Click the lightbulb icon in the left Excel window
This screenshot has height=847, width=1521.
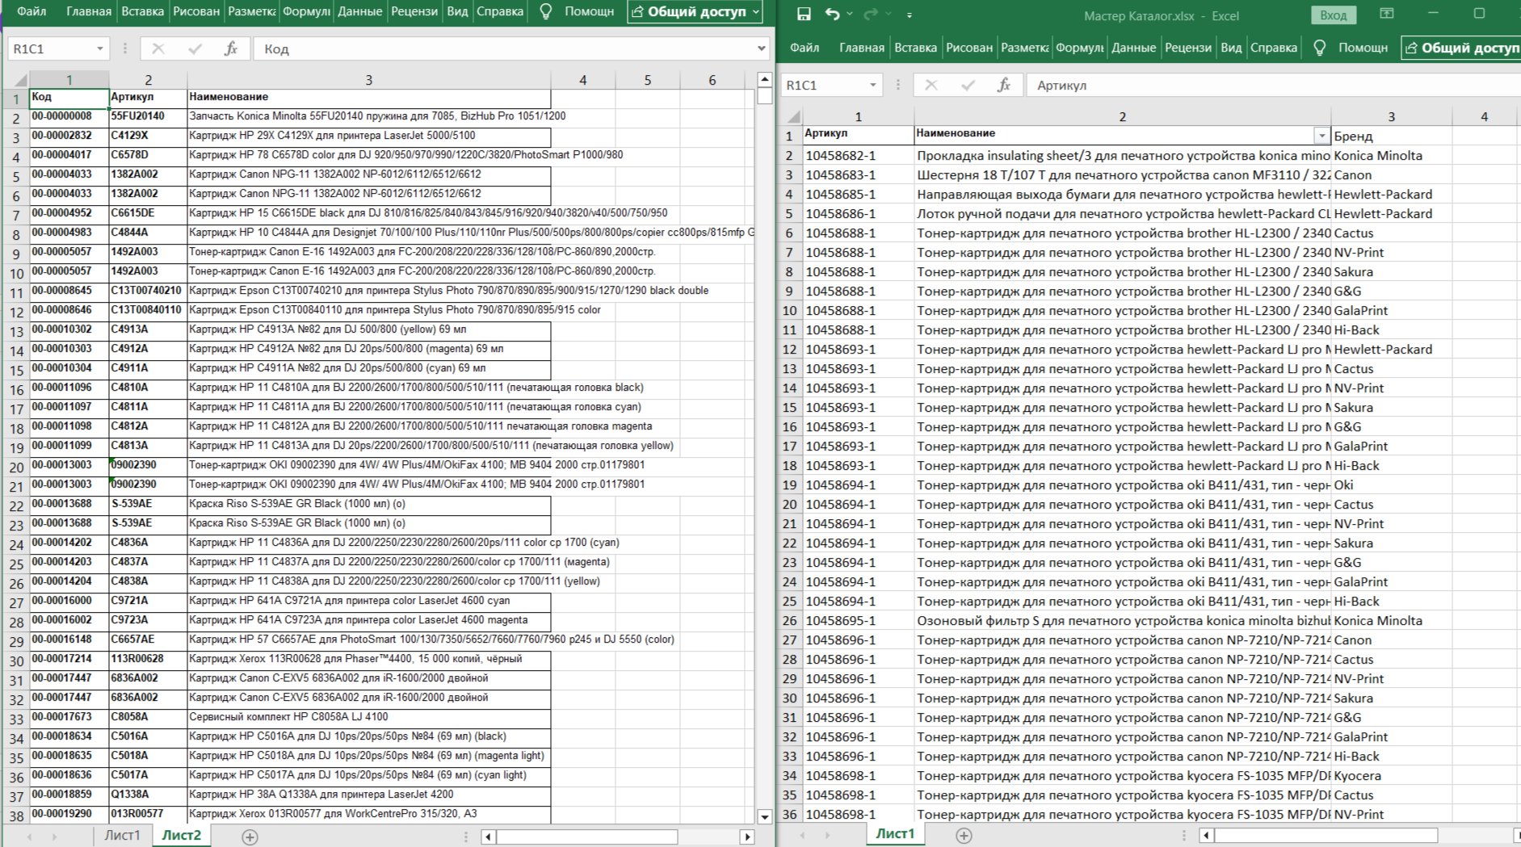546,11
